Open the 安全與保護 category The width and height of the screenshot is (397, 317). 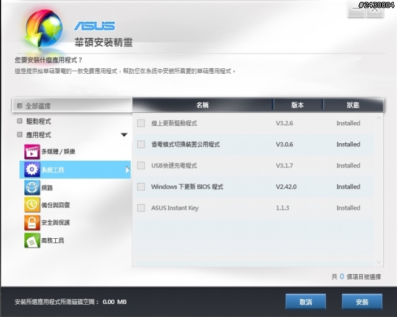click(55, 223)
